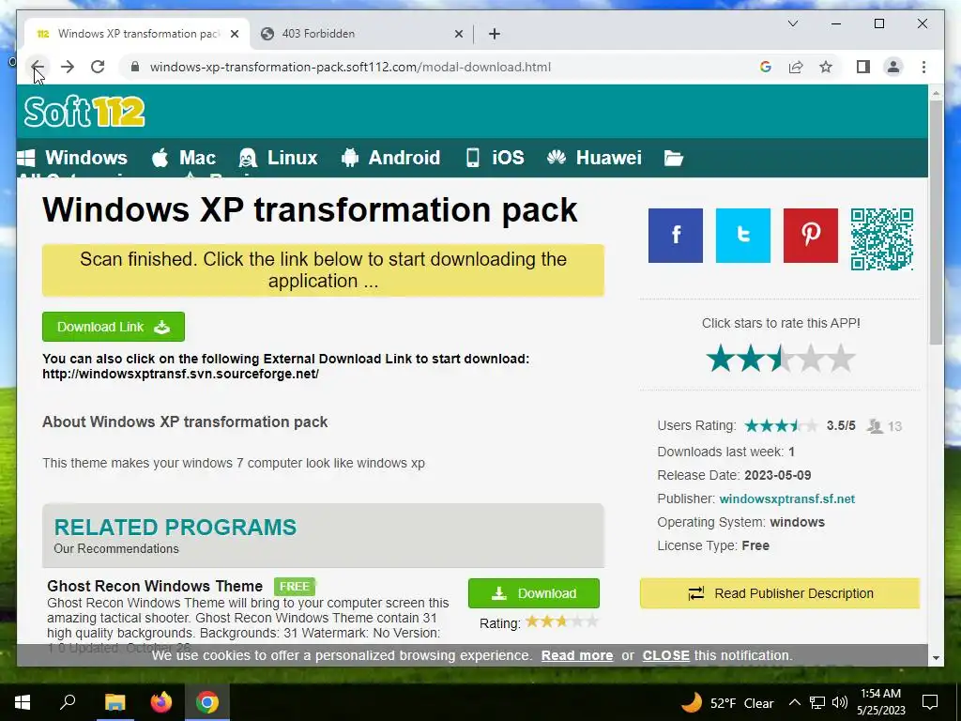This screenshot has width=961, height=721.
Task: View site information padlock icon
Action: point(135,67)
